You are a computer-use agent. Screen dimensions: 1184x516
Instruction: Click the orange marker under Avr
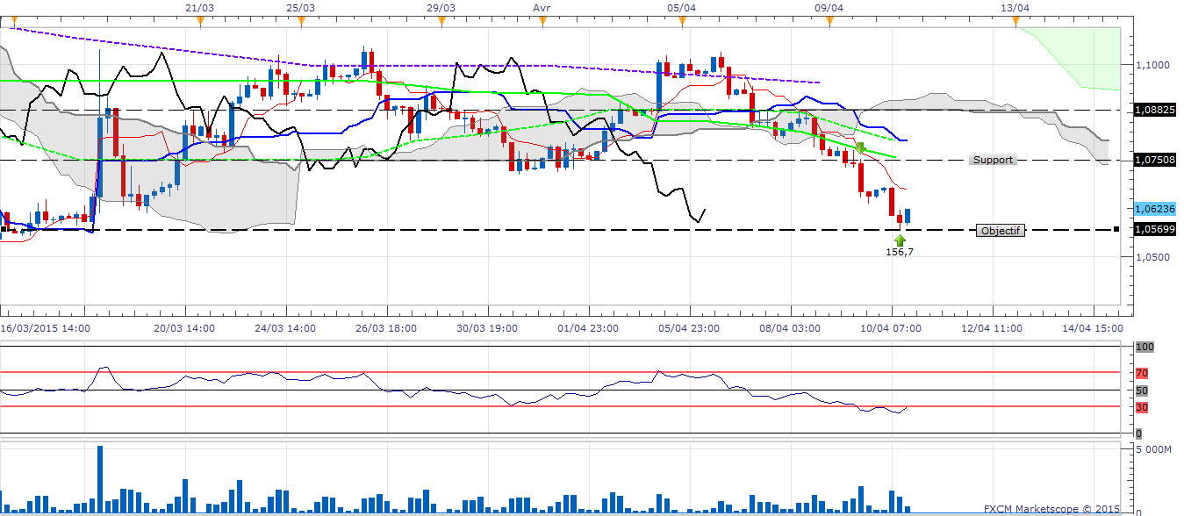pos(542,19)
